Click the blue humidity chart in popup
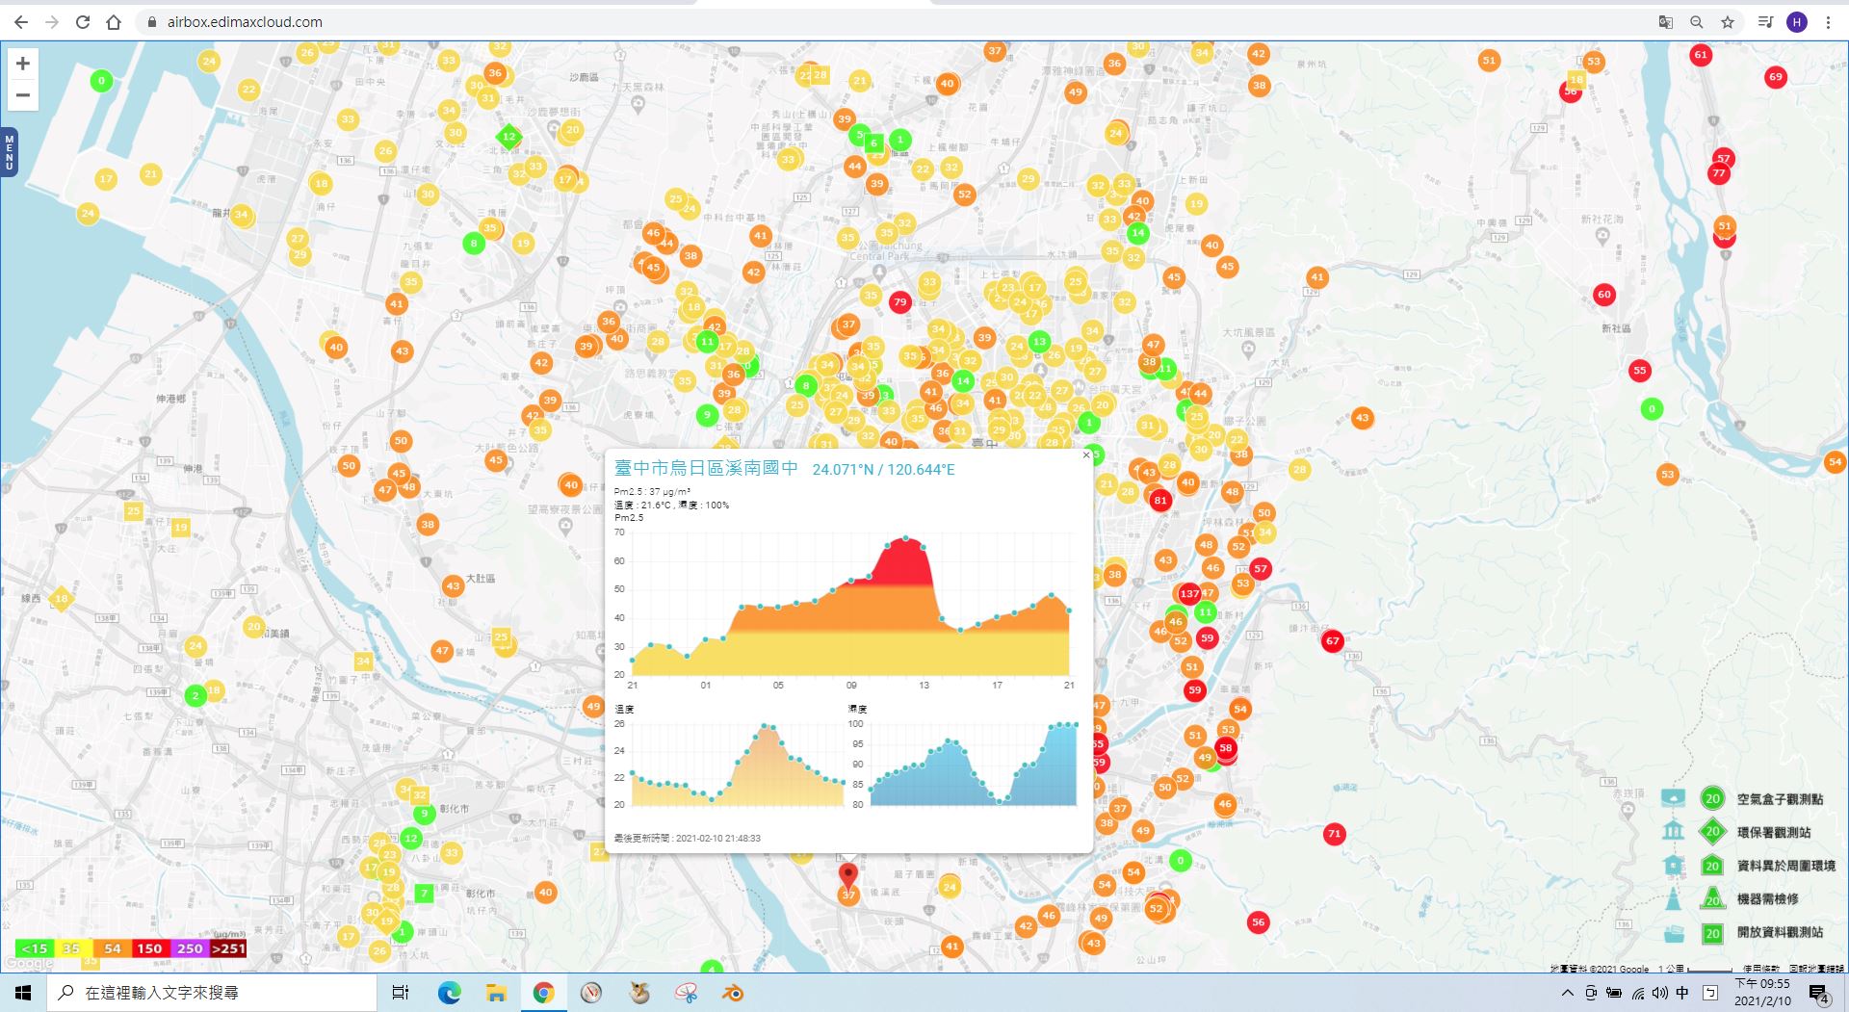 pyautogui.click(x=973, y=765)
